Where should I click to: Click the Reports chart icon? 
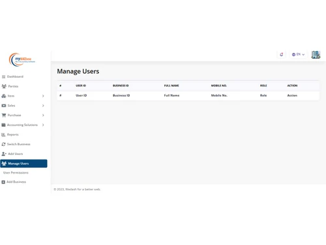[x=3, y=135]
